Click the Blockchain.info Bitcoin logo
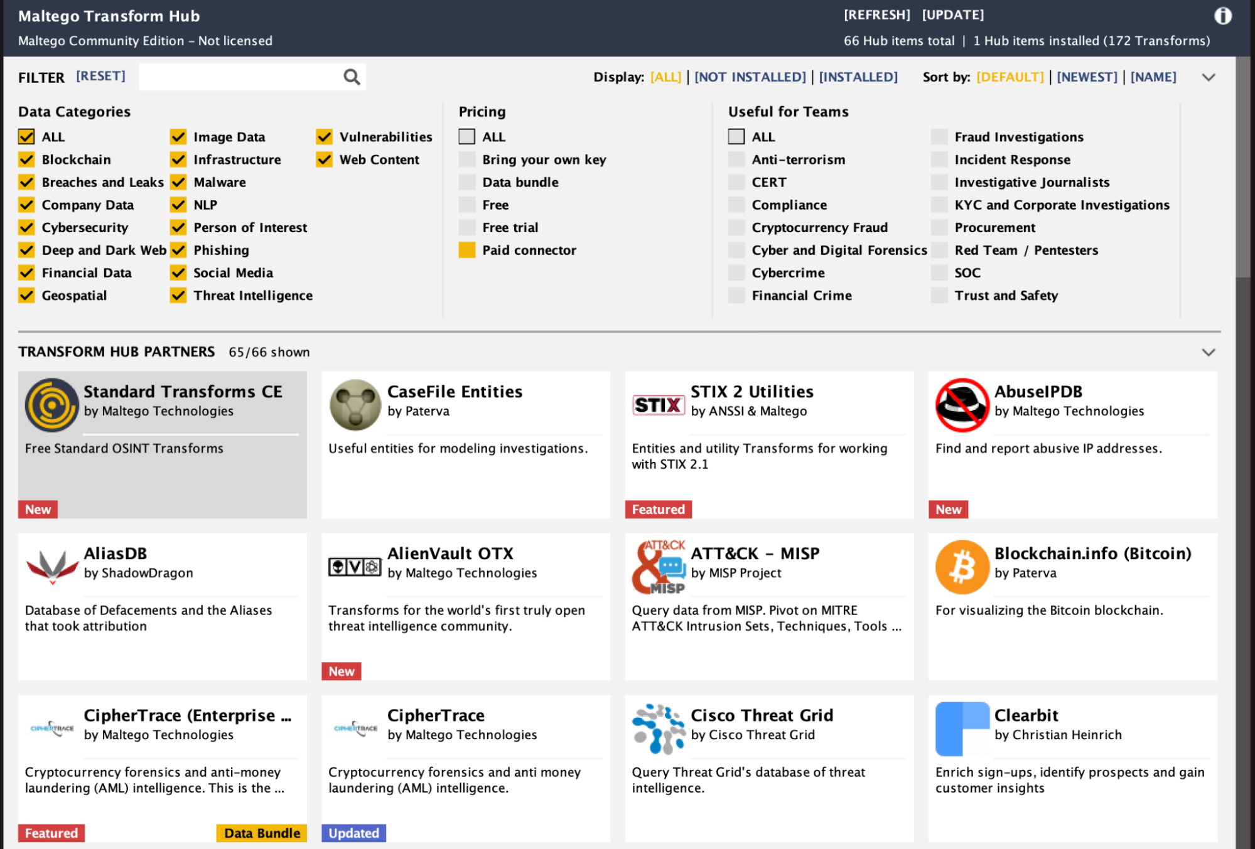1255x849 pixels. click(962, 567)
